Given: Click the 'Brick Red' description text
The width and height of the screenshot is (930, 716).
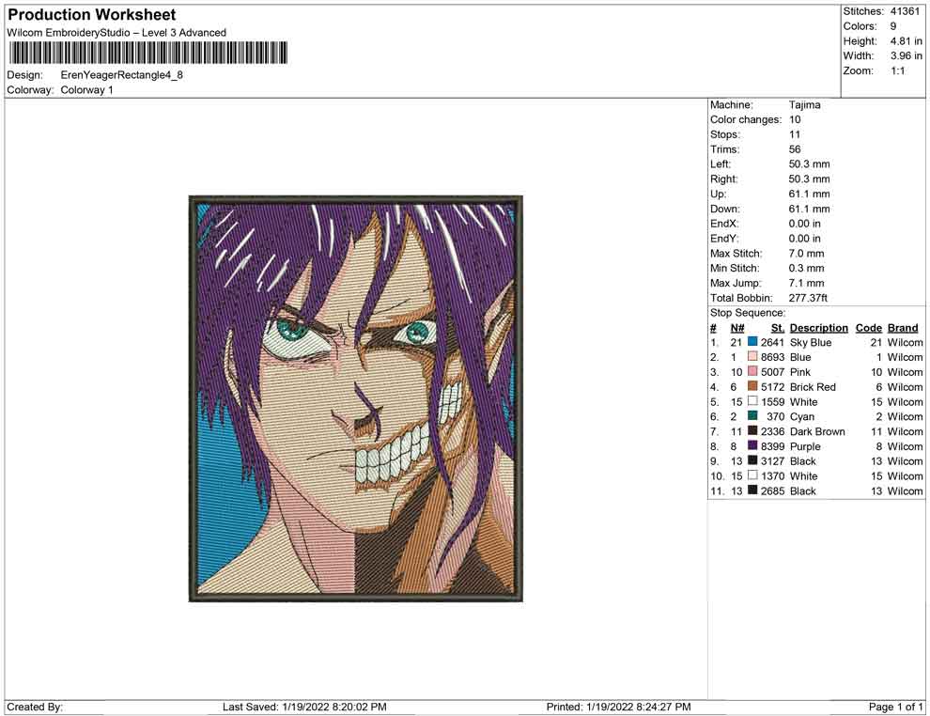Looking at the screenshot, I should coord(813,387).
